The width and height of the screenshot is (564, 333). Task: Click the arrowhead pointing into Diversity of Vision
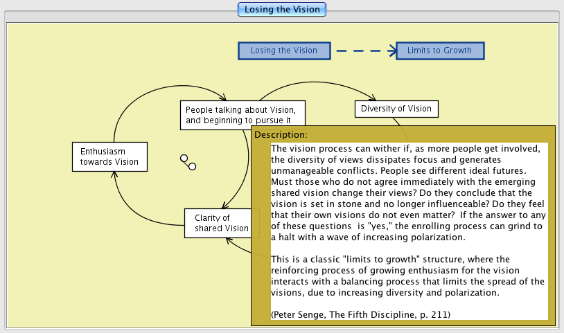tap(373, 98)
